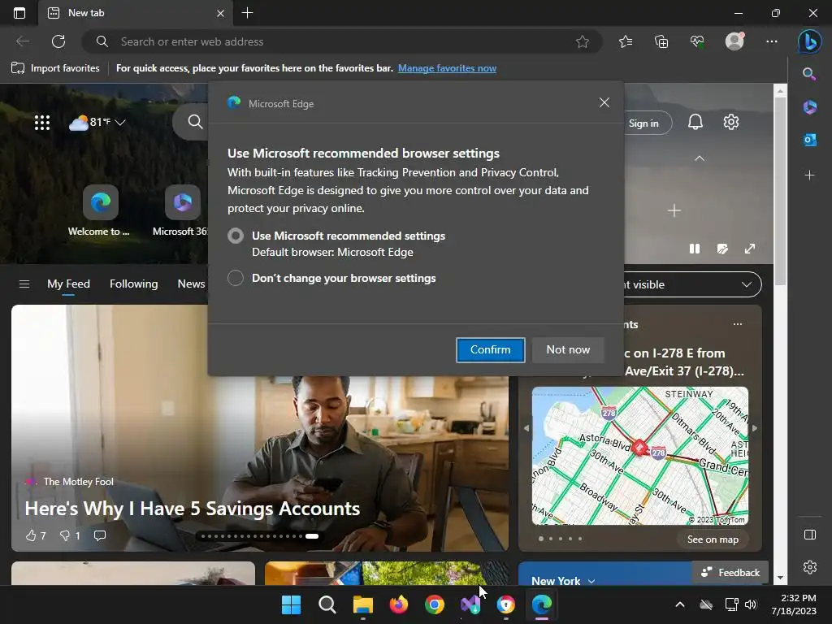Switch to Following tab
The width and height of the screenshot is (832, 624).
pos(134,284)
